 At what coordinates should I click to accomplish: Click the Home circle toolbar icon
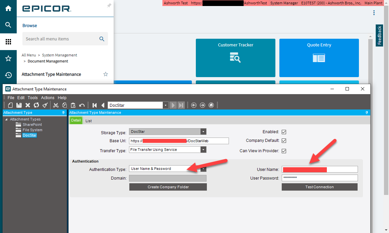coord(211,105)
